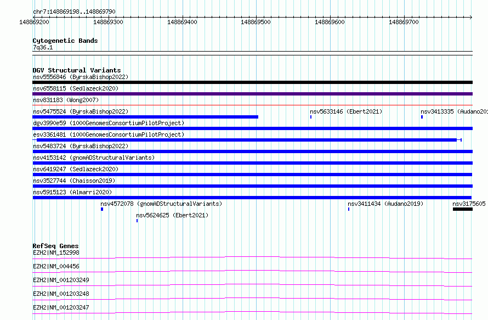Select the magenta line for EZH2|NM_152998
The image size is (488, 320).
click(252, 257)
